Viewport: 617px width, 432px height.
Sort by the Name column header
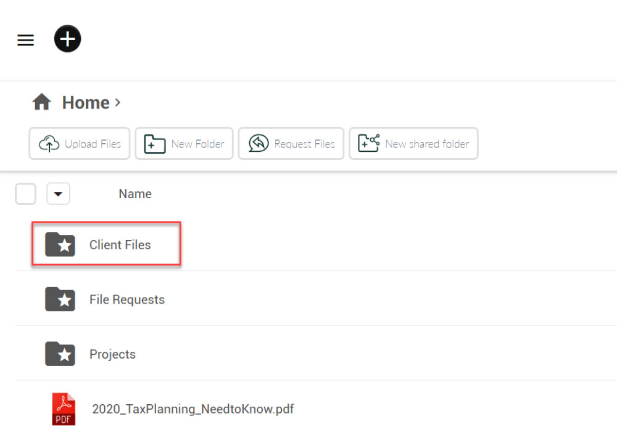click(x=135, y=194)
